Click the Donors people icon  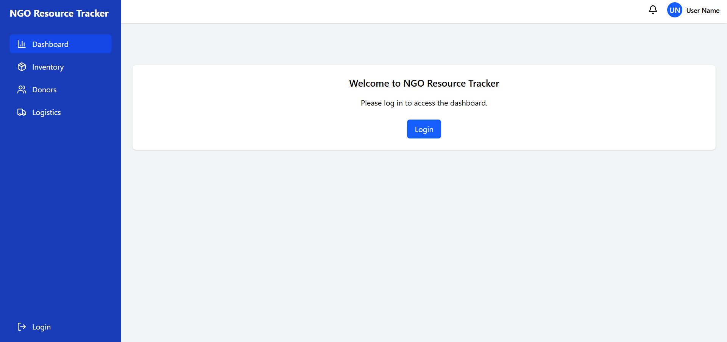point(22,90)
